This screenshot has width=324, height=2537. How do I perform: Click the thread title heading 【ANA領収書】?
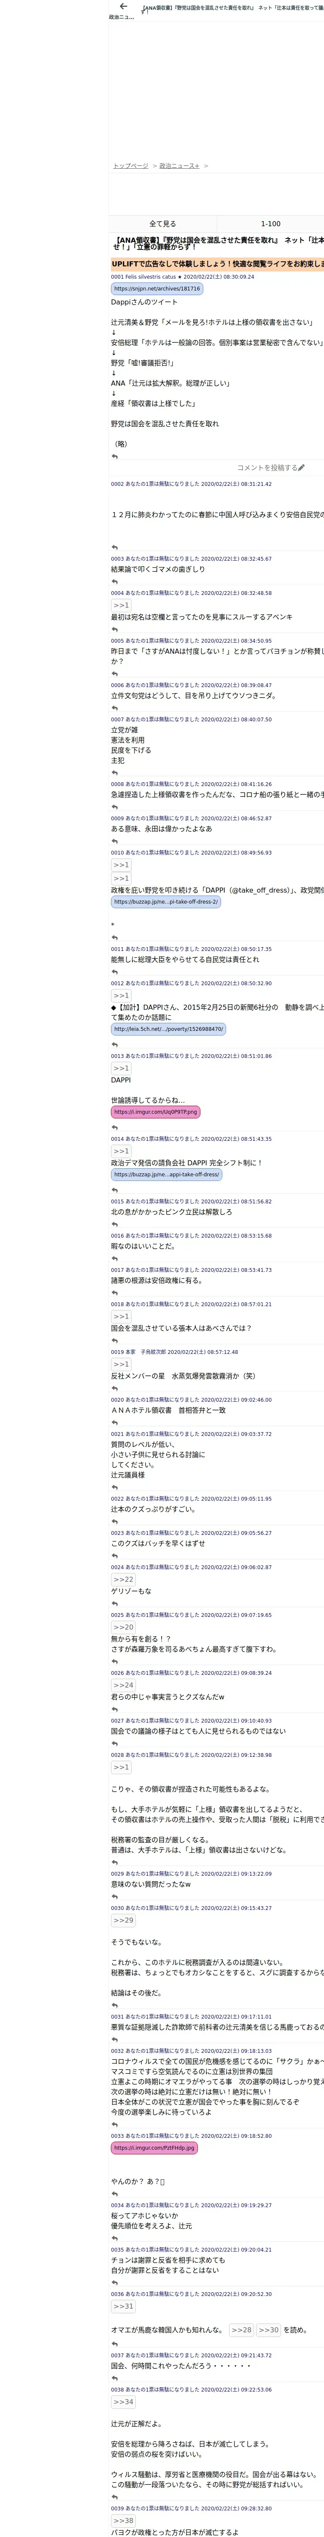pyautogui.click(x=218, y=242)
